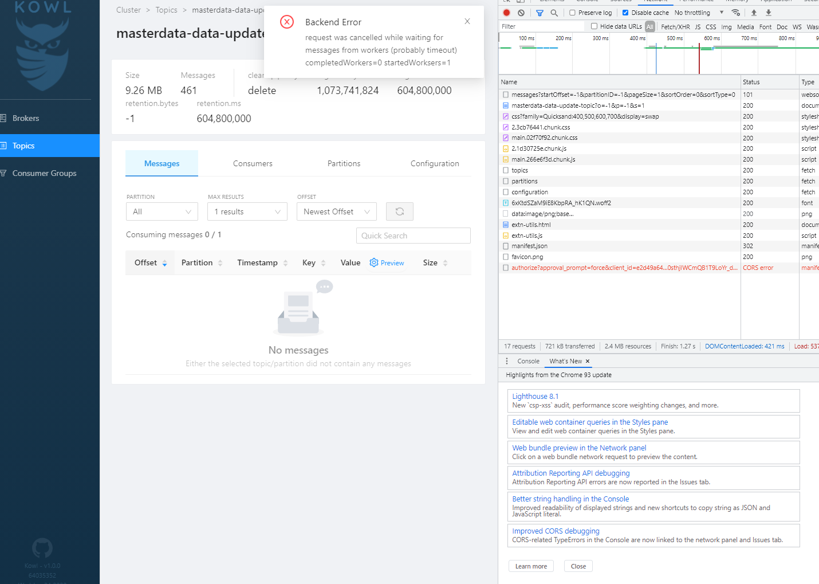Filter requests by WS type
Screen dimensions: 819x584
[x=797, y=27]
